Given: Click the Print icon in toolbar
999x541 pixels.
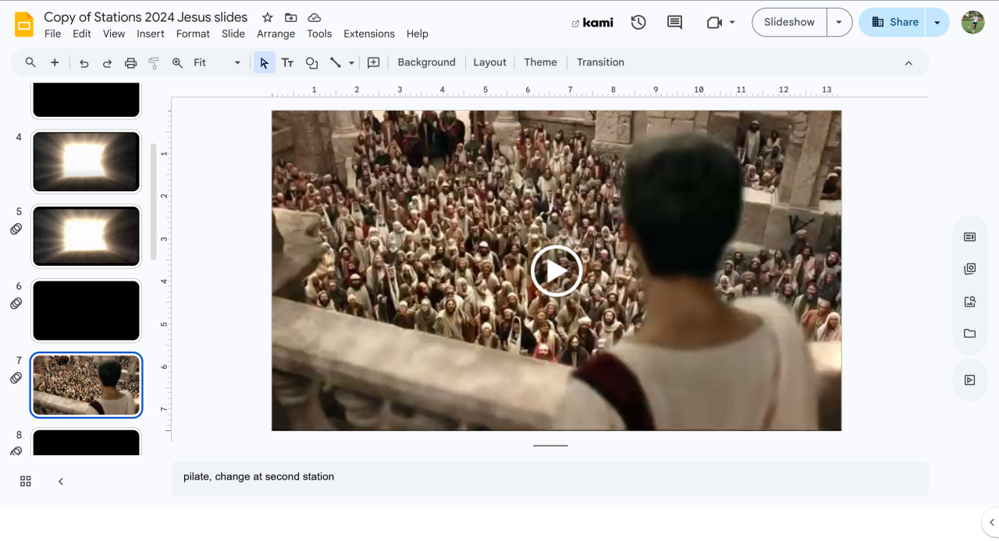Looking at the screenshot, I should point(131,63).
